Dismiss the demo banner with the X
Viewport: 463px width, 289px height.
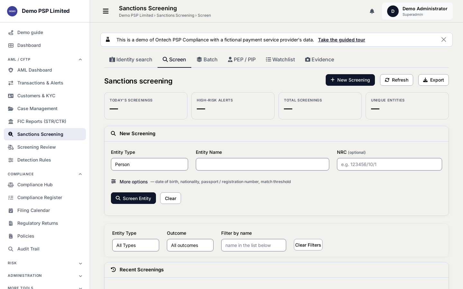(444, 39)
